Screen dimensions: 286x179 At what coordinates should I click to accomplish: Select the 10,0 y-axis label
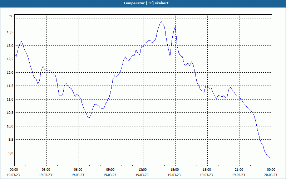[x=10, y=126]
